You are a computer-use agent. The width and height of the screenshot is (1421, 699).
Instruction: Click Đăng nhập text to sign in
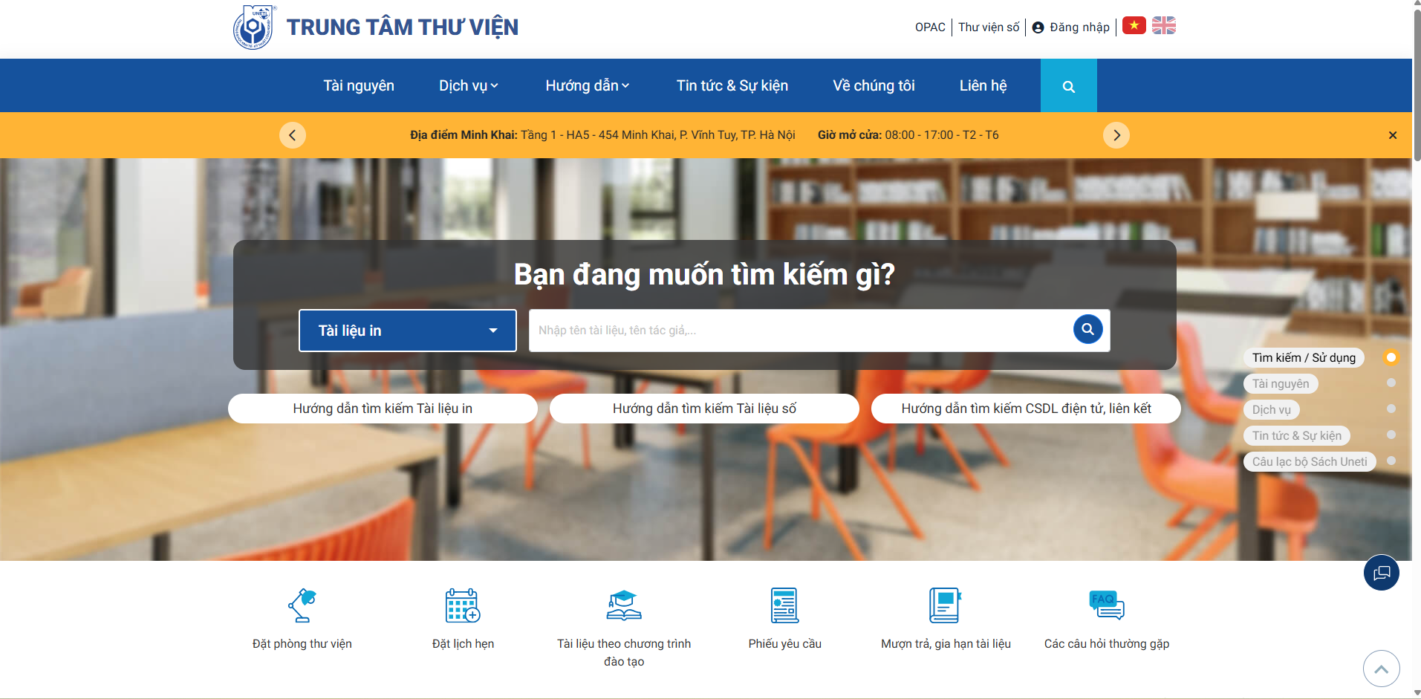pyautogui.click(x=1079, y=27)
